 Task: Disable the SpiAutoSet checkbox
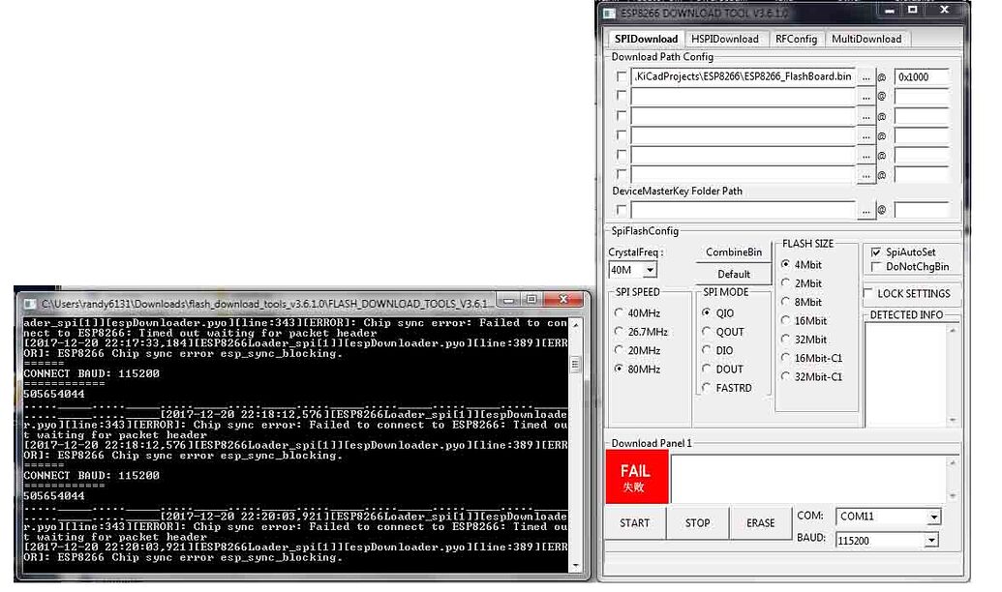pyautogui.click(x=877, y=252)
